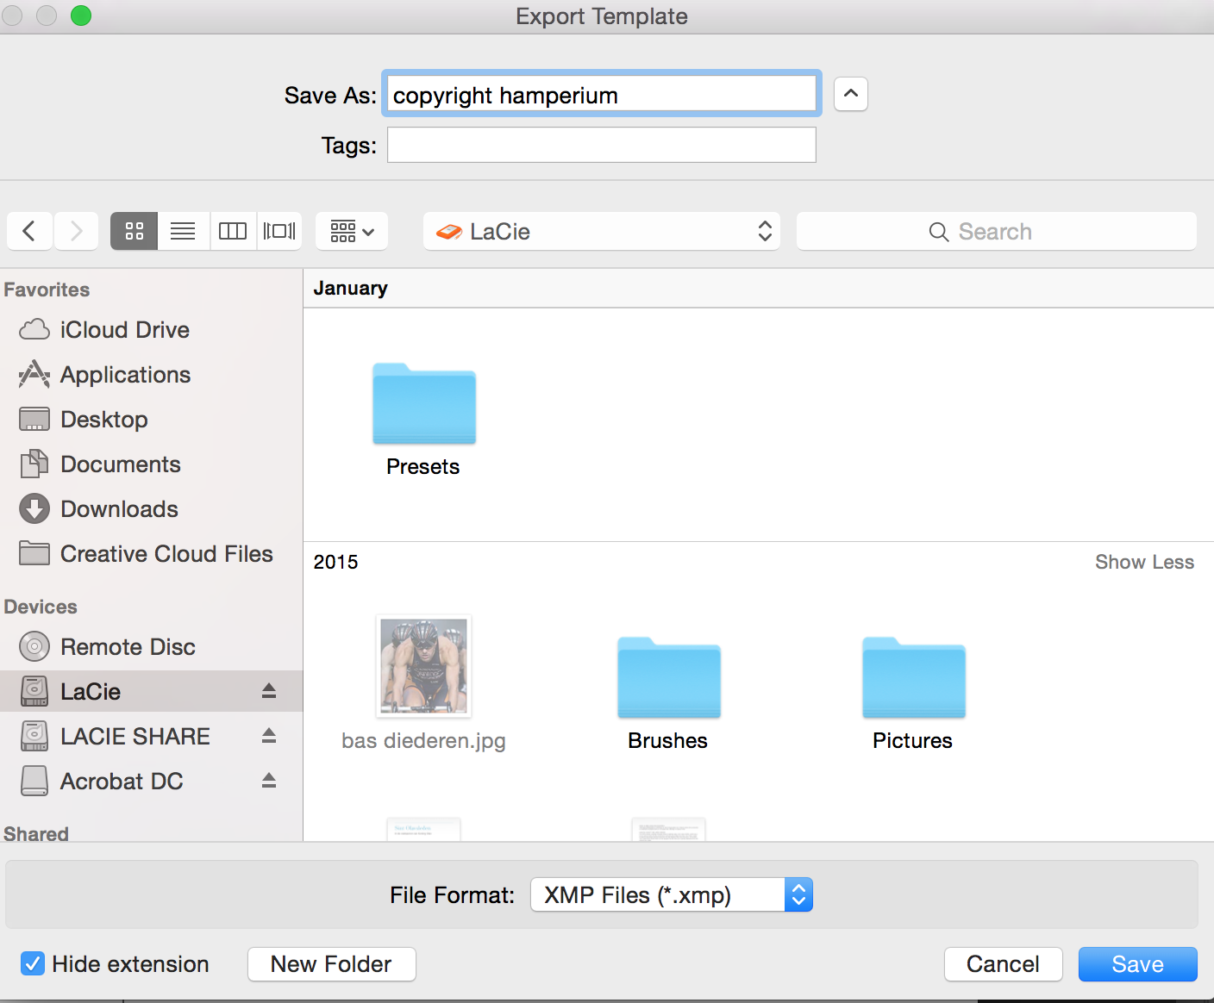Click inside the Search field

[996, 231]
